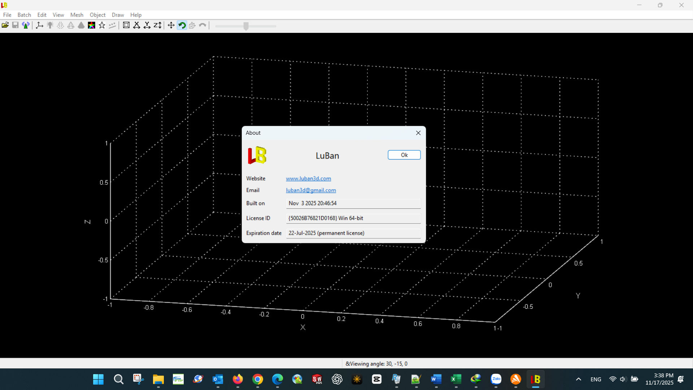Select the bounding box tool

(126, 25)
